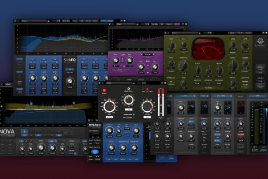Select L+R channel mode in DeEdger
Viewport: 268px width, 179px height.
pyautogui.click(x=143, y=89)
